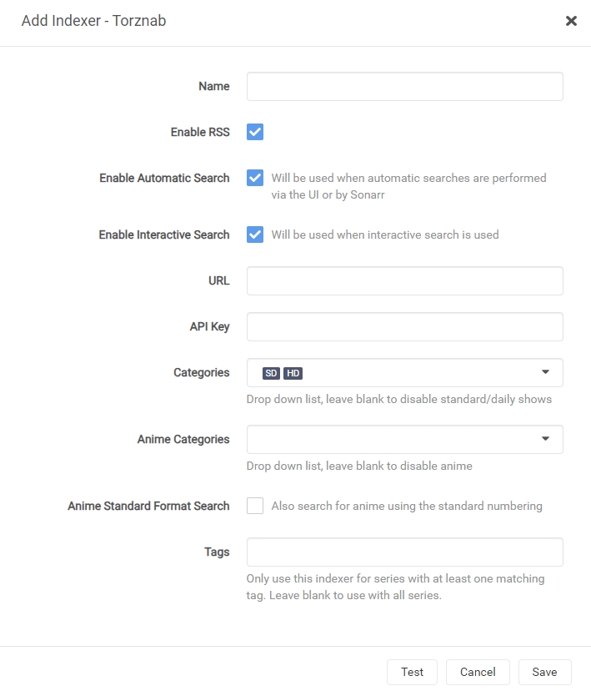Click the 'Anime Standard Format Search' label
The width and height of the screenshot is (591, 696).
pos(148,506)
